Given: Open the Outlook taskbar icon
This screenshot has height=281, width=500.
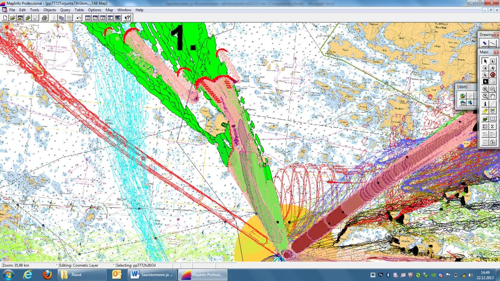Looking at the screenshot, I should point(117,275).
